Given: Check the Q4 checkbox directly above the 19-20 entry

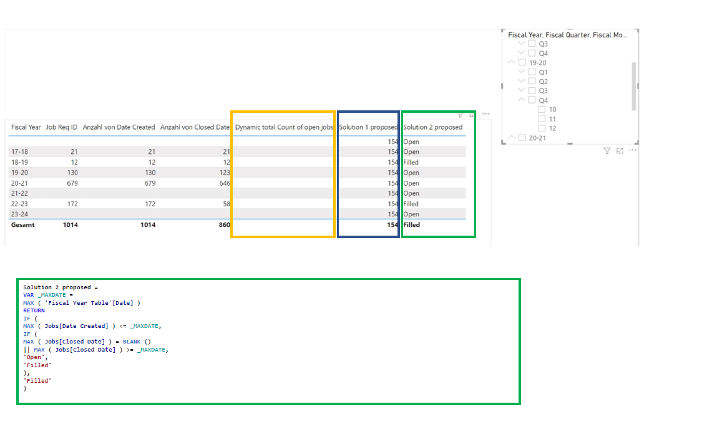Looking at the screenshot, I should point(532,53).
